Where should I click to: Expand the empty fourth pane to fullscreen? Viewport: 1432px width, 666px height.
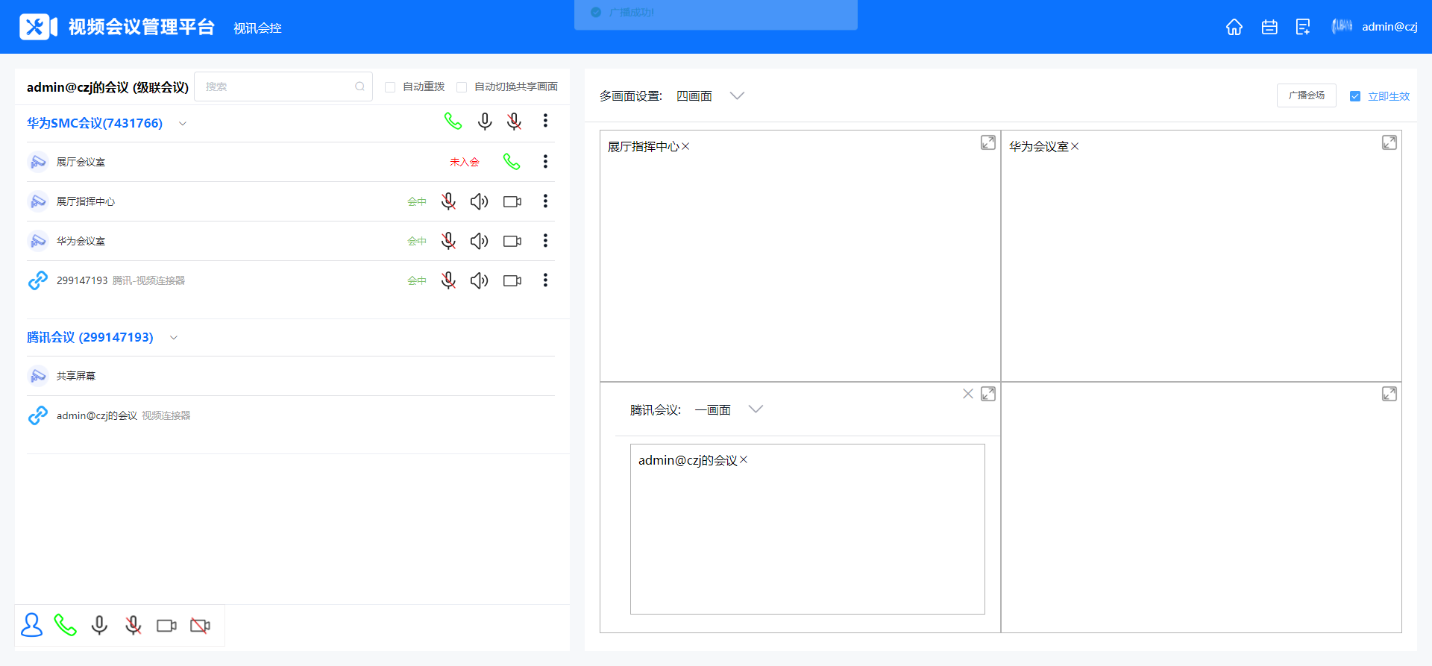click(x=1389, y=394)
